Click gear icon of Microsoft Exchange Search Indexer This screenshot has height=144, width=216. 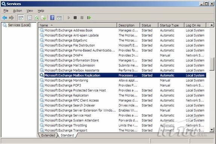pyautogui.click(x=42, y=105)
